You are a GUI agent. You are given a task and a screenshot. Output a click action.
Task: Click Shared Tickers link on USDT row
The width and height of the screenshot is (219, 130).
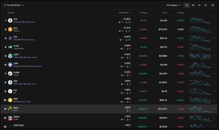[x=31, y=57]
